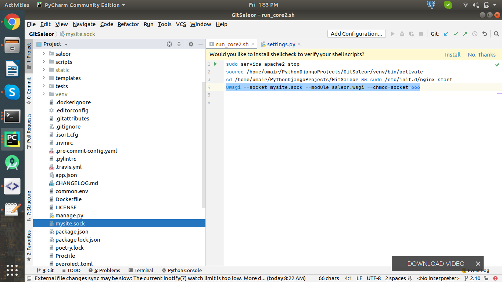Open Search Everywhere with the magnifier icon
This screenshot has width=502, height=282.
point(496,33)
